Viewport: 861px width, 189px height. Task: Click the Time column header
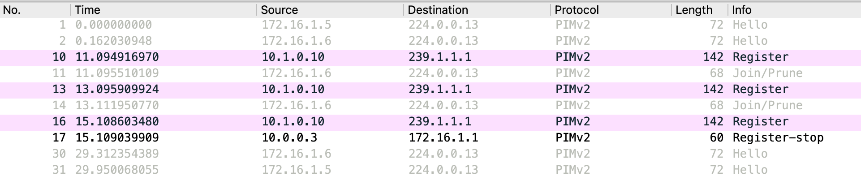point(87,10)
